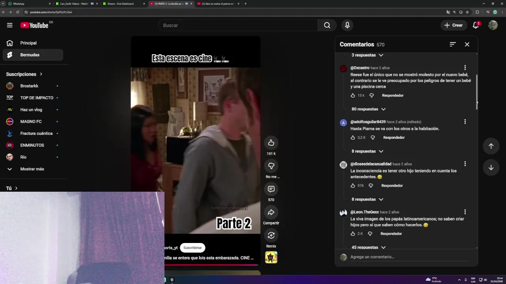Open the Fractura cuántica channel
506x284 pixels.
[x=32, y=133]
